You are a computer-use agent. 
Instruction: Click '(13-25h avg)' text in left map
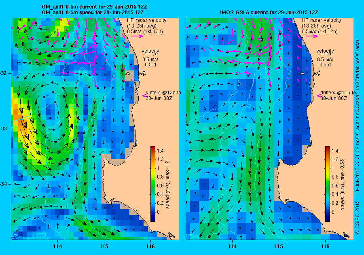click(142, 26)
